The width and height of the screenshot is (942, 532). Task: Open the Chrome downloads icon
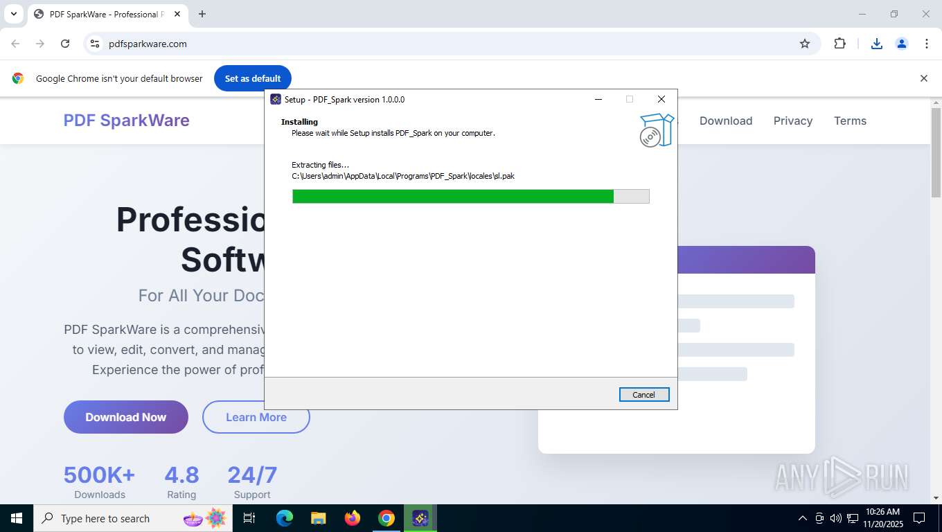(x=876, y=44)
